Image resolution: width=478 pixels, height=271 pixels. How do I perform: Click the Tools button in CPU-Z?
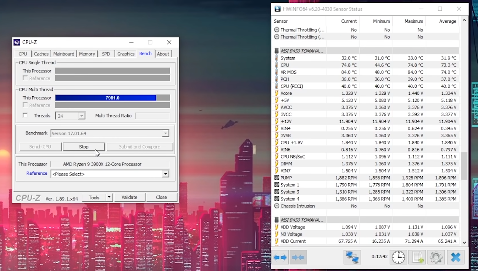tap(94, 197)
